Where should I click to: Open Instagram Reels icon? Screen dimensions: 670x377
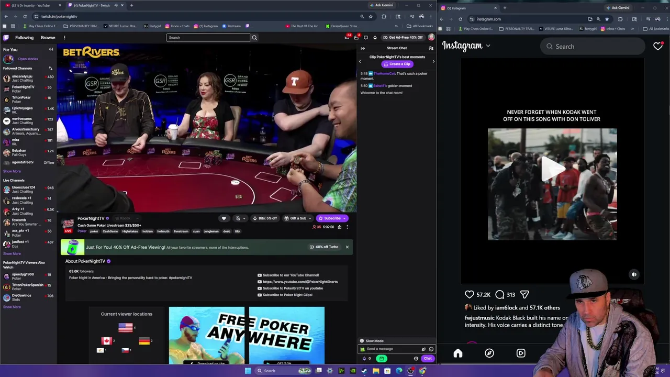(521, 353)
